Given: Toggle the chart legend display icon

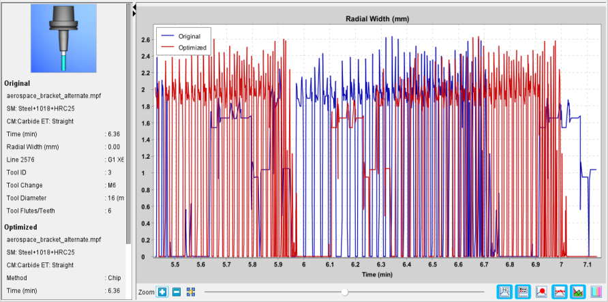Looking at the screenshot, I should [x=523, y=292].
